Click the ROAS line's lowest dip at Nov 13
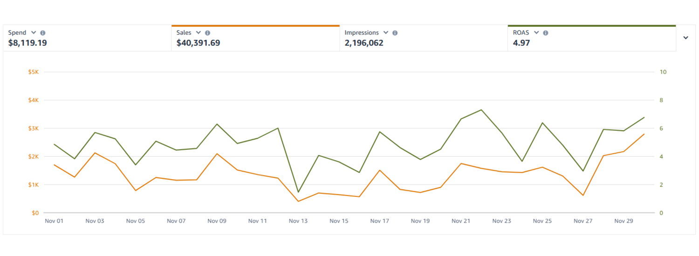Viewport: 699px width, 256px height. [x=298, y=192]
